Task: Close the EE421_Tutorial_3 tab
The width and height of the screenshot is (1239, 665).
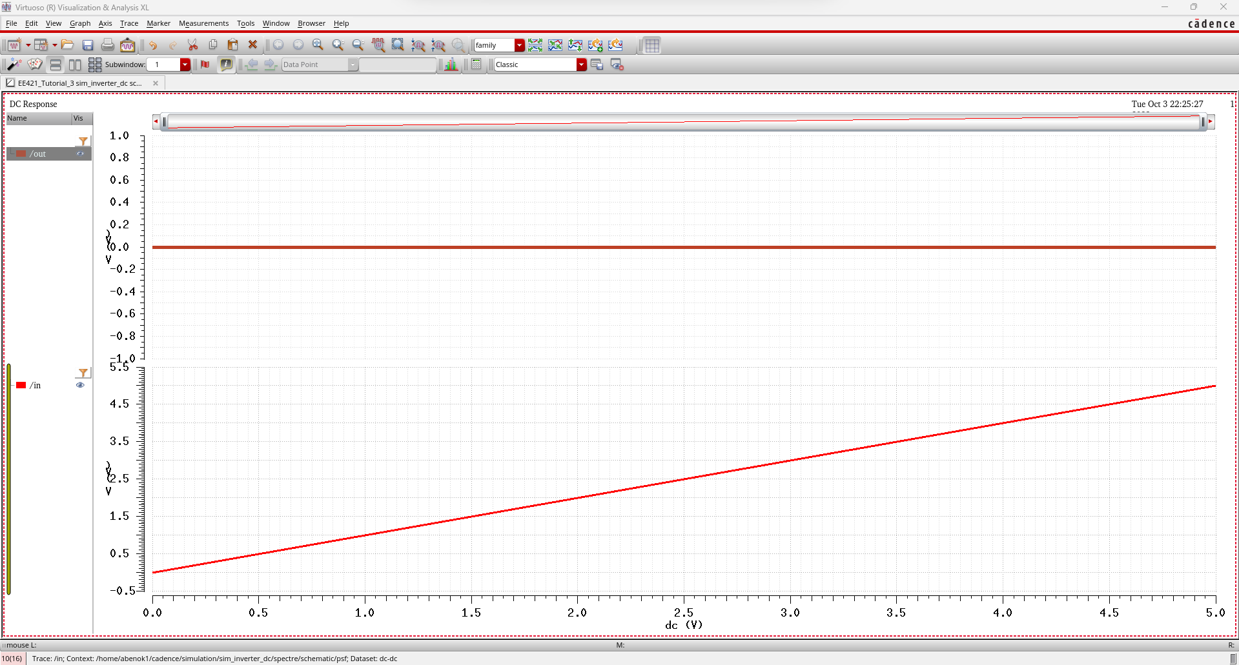Action: point(156,83)
